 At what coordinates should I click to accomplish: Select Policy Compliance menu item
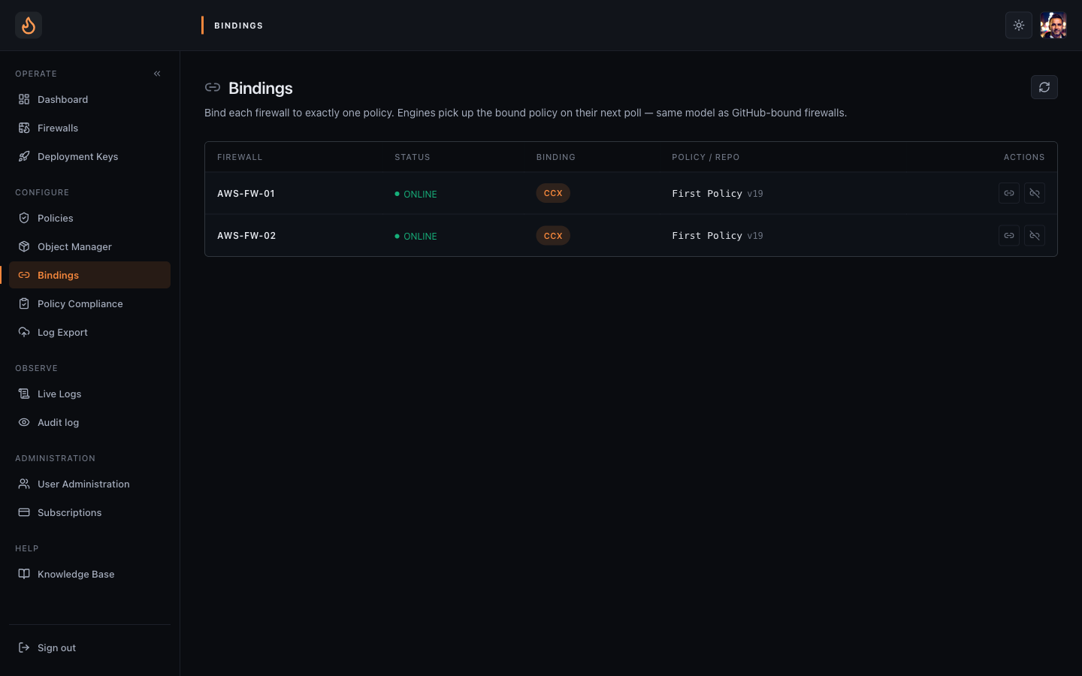pos(89,303)
